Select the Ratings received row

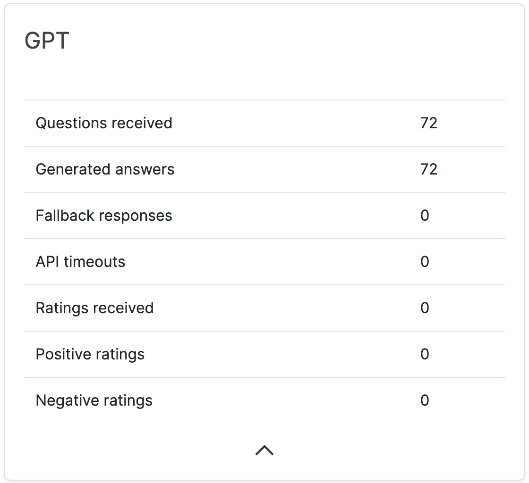coord(264,308)
